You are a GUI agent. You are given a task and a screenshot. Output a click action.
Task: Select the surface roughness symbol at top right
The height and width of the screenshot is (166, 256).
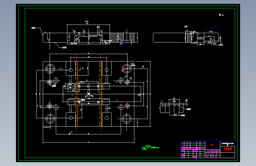(x=221, y=15)
